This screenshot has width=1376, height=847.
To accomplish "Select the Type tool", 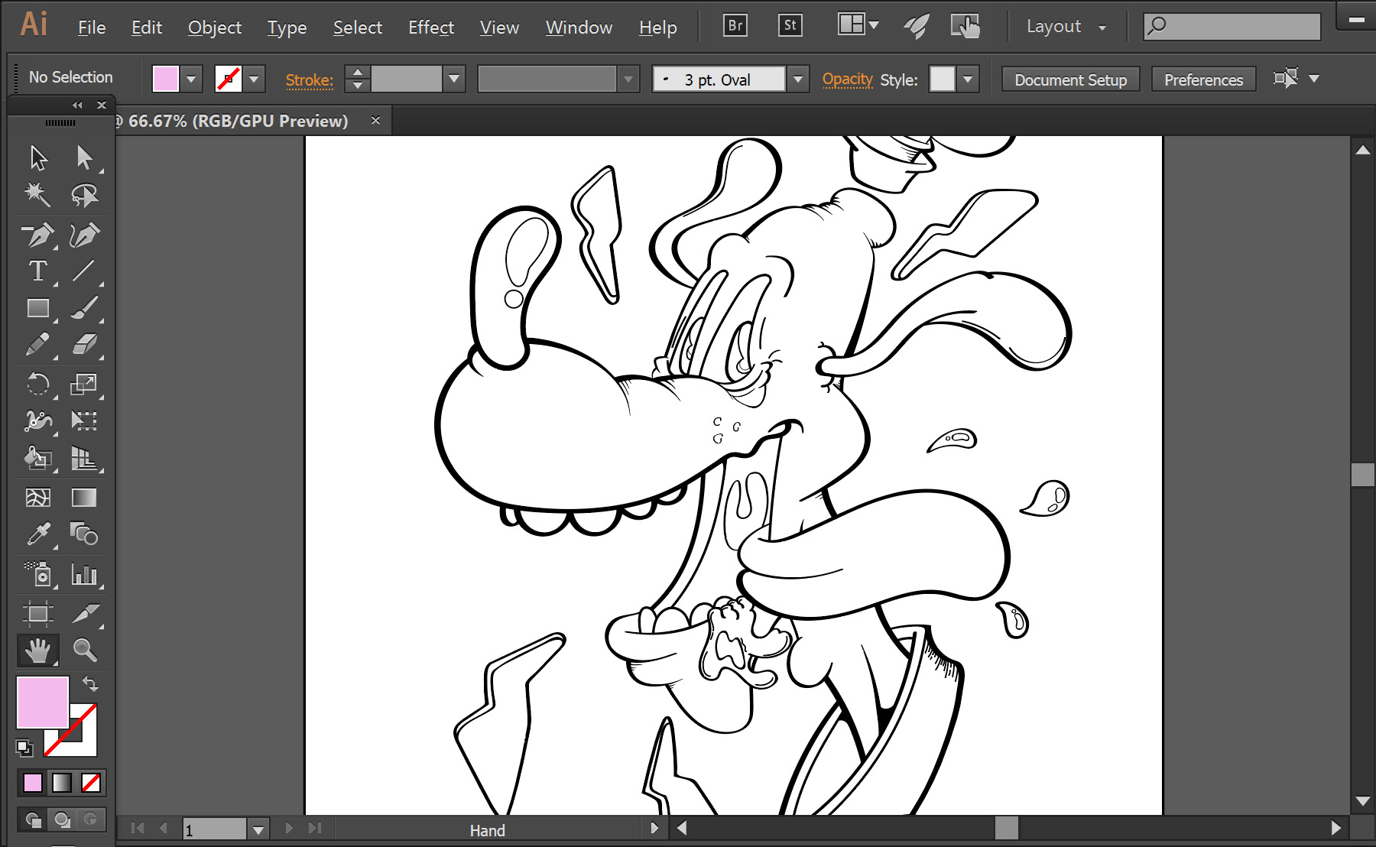I will pyautogui.click(x=38, y=271).
